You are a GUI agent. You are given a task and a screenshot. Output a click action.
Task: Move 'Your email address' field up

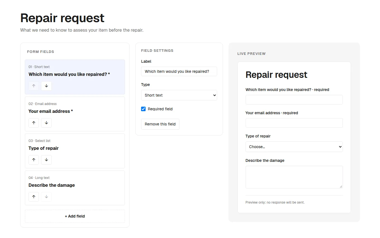pyautogui.click(x=34, y=123)
